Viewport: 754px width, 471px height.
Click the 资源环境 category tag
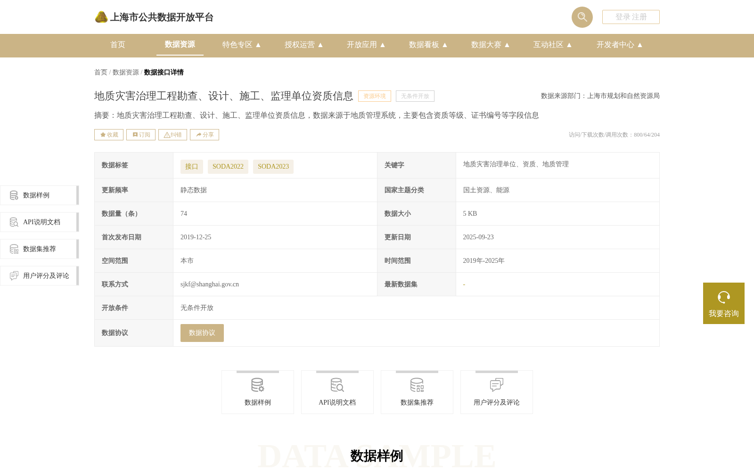click(x=375, y=96)
